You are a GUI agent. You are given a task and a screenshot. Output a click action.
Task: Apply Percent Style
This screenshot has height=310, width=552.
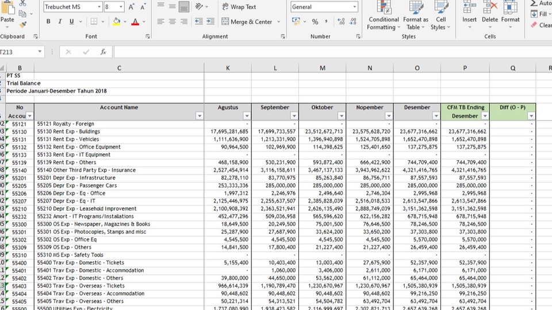pyautogui.click(x=315, y=22)
